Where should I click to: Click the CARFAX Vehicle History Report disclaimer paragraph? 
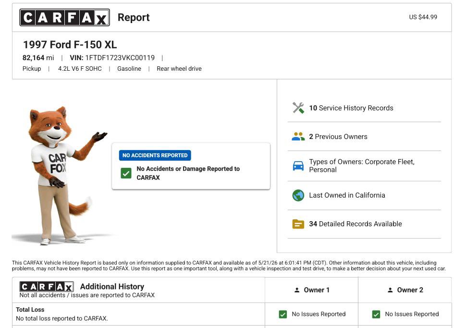click(229, 265)
